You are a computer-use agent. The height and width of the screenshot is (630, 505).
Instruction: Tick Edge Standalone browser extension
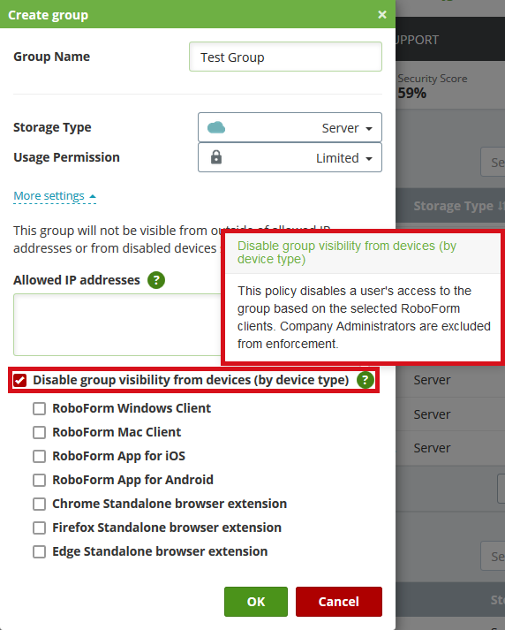(x=40, y=551)
